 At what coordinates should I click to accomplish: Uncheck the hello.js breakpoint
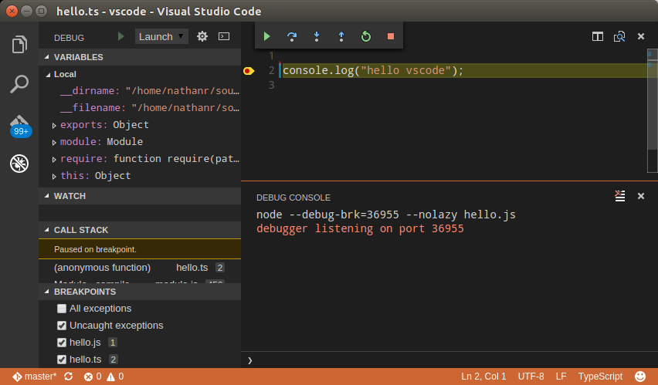click(x=62, y=343)
